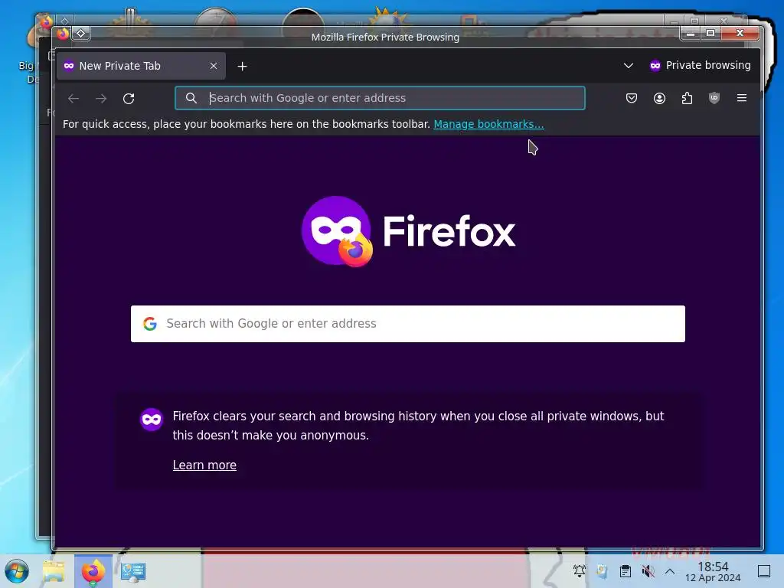Open the Learn more link
This screenshot has width=784, height=588.
click(x=204, y=465)
